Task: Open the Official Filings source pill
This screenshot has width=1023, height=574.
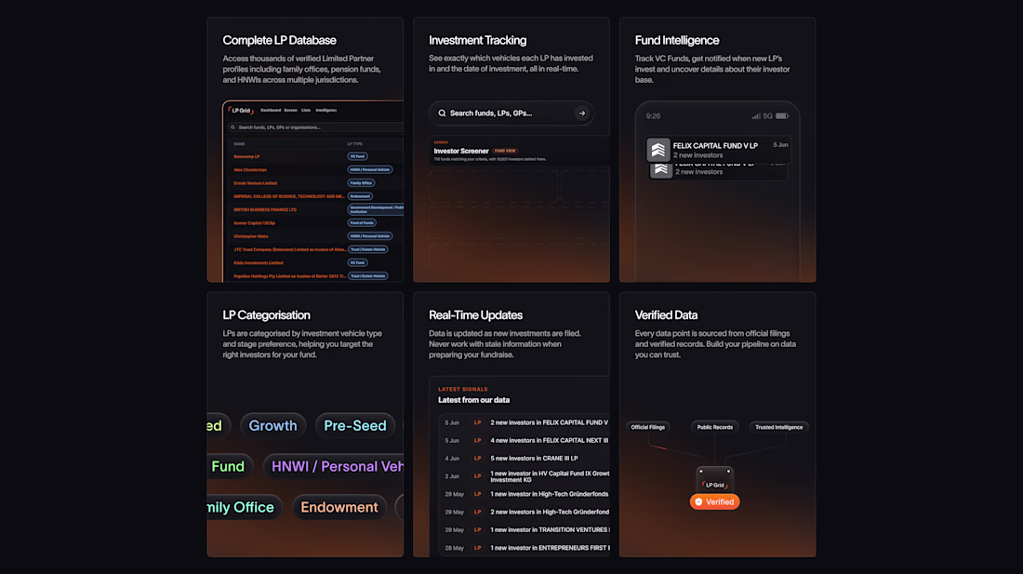Action: coord(648,427)
